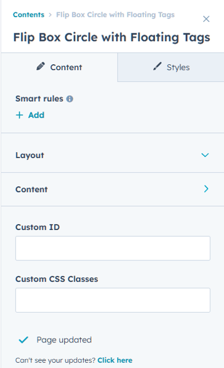
Task: Focus the Custom CSS Classes field
Action: click(113, 300)
